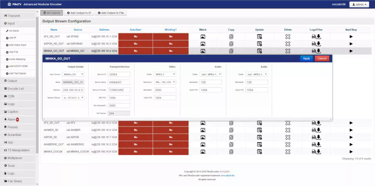The image size is (375, 186).
Task: Delete the MINIKA_GO_OUT output
Action: coord(288,51)
